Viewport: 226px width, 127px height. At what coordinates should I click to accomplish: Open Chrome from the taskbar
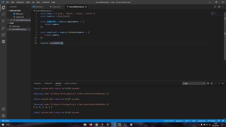tap(96, 125)
